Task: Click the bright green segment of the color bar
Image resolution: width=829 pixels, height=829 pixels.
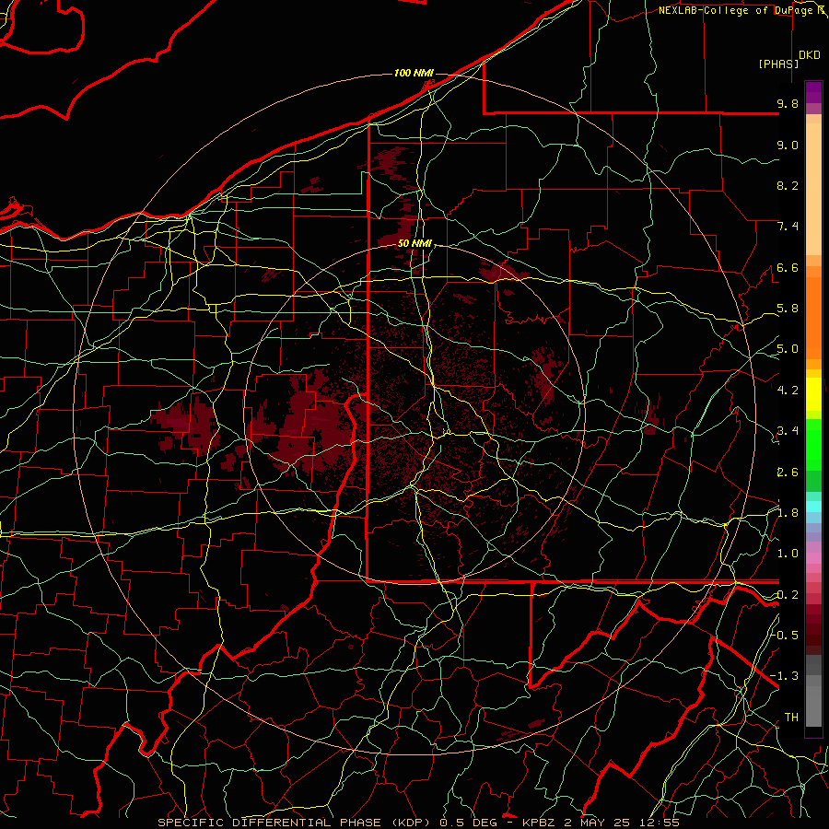Action: (x=813, y=444)
